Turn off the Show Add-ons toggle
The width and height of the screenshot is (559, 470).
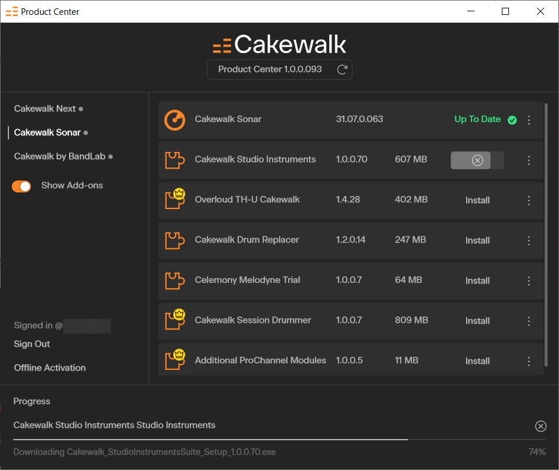click(21, 186)
